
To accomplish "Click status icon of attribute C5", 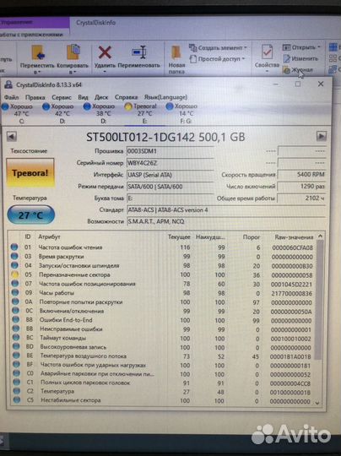I will tap(17, 400).
